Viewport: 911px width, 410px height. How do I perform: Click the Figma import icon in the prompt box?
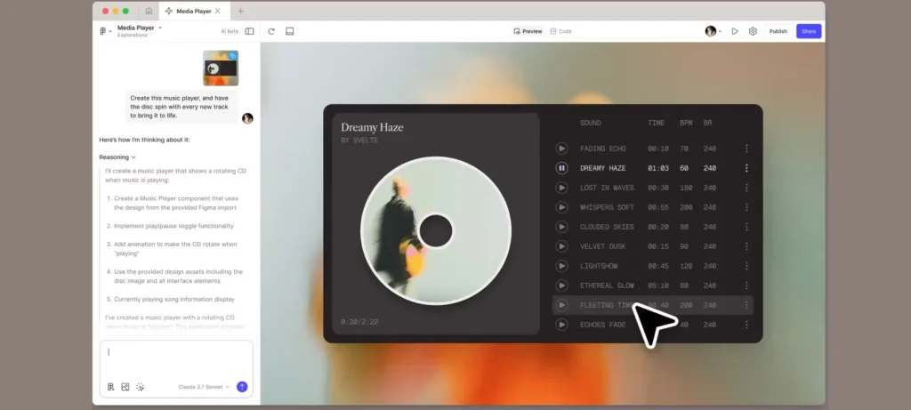coord(110,387)
